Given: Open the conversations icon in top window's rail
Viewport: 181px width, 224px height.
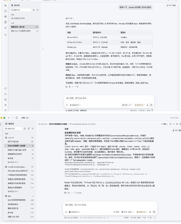Looking at the screenshot, I should click(x=5, y=5).
